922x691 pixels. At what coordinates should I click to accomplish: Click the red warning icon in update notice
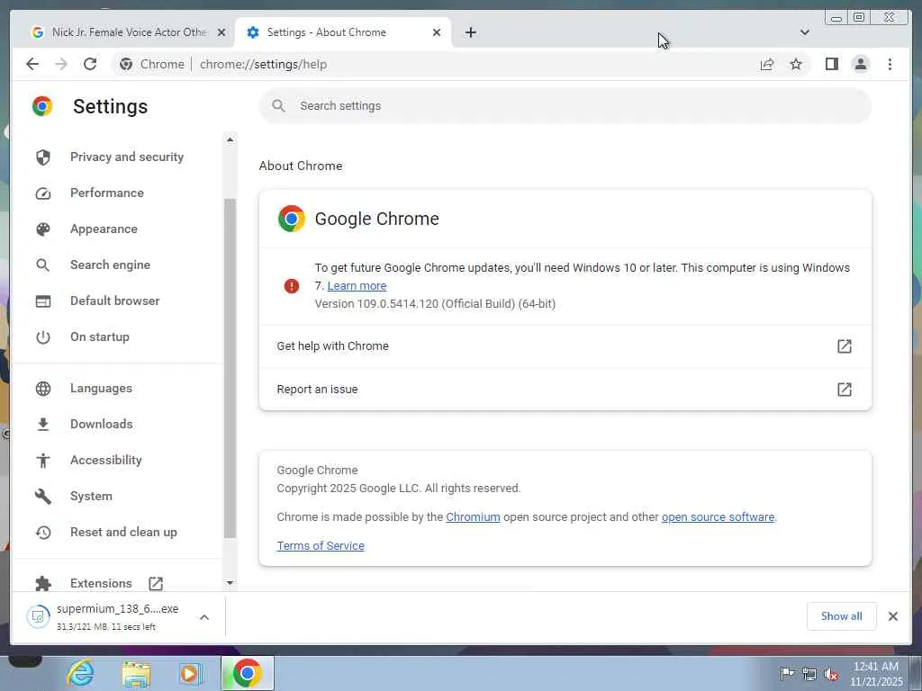coord(292,286)
